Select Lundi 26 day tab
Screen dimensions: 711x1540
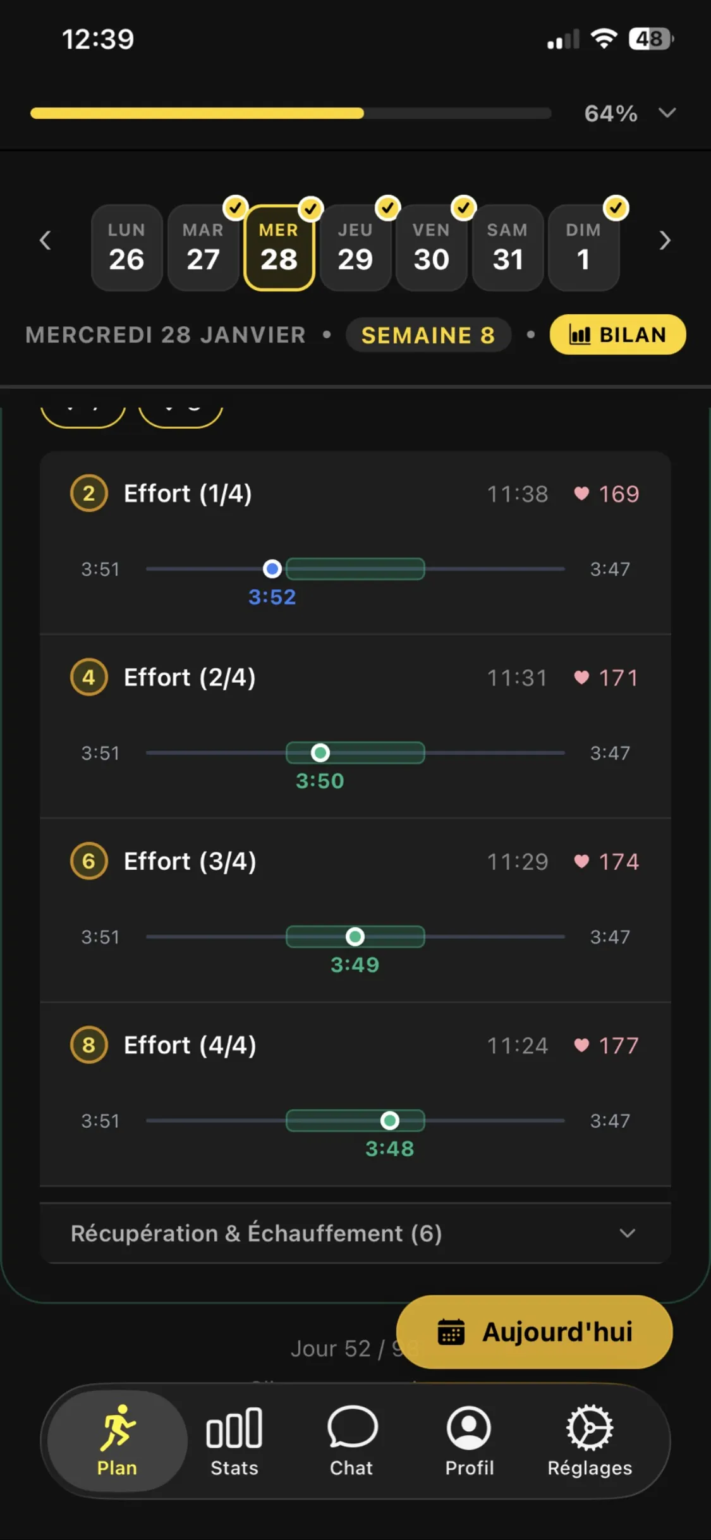(126, 248)
